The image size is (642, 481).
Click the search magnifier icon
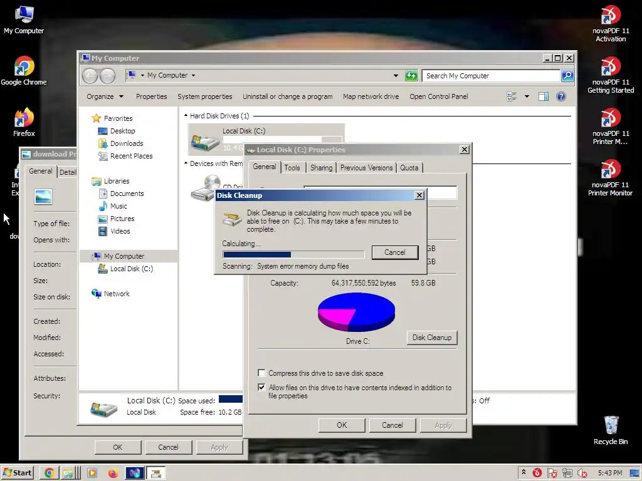[x=567, y=76]
